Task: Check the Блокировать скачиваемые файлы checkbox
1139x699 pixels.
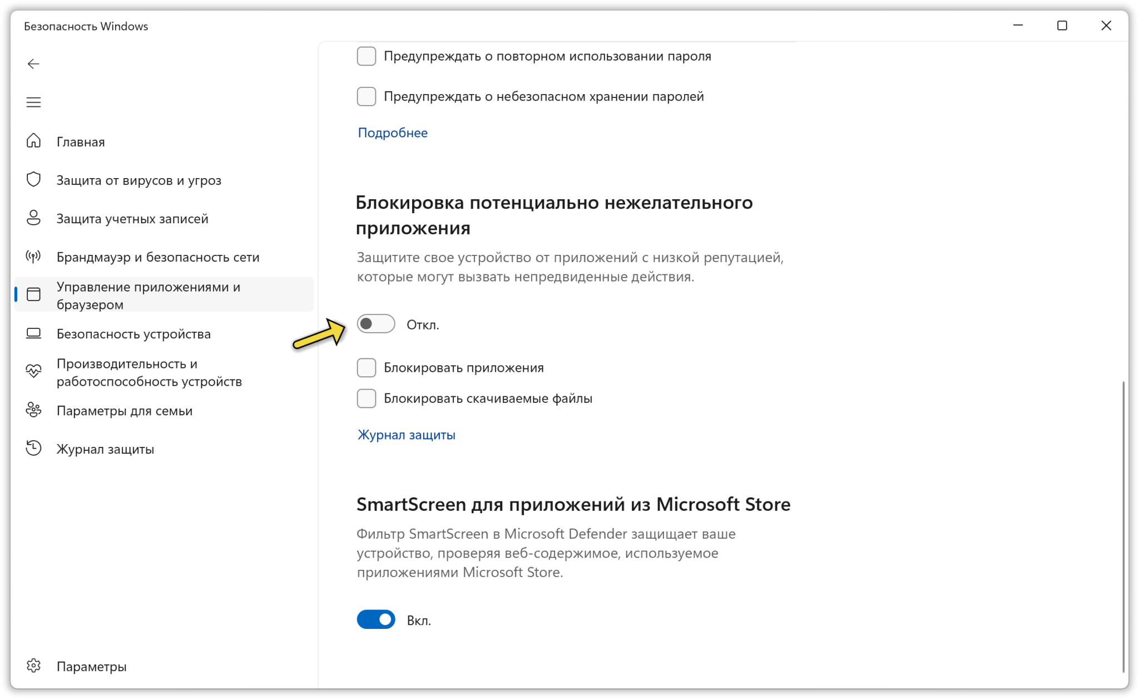Action: pyautogui.click(x=367, y=398)
